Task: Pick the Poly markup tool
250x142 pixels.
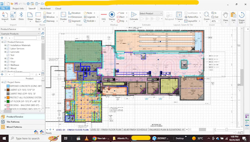Action: tap(122, 21)
